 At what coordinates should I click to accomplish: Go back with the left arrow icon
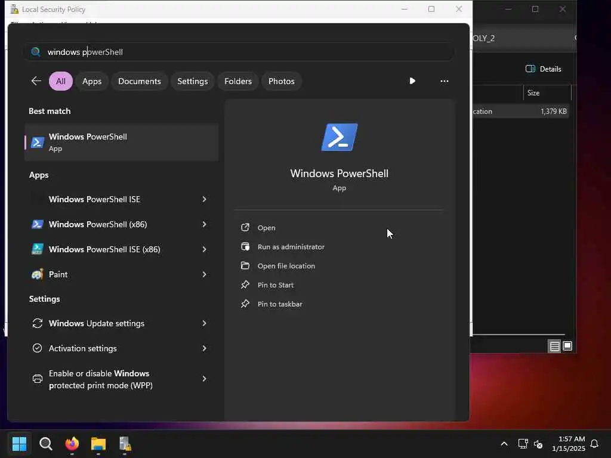(x=36, y=81)
